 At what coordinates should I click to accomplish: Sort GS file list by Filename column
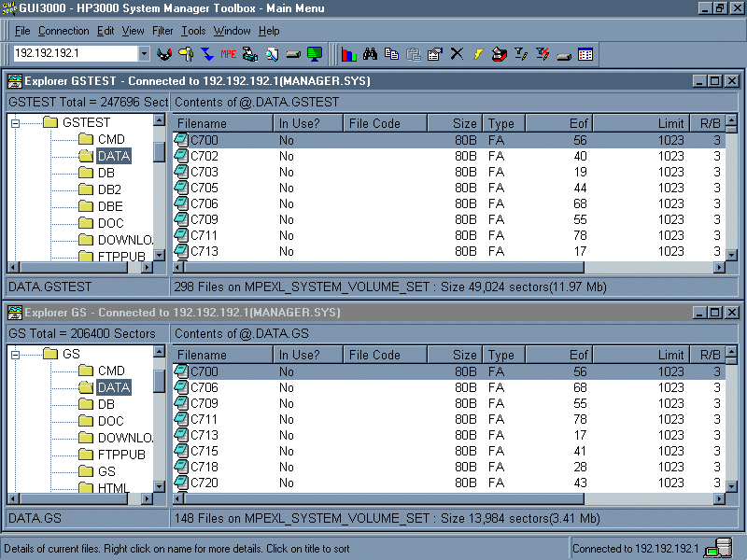pos(220,355)
